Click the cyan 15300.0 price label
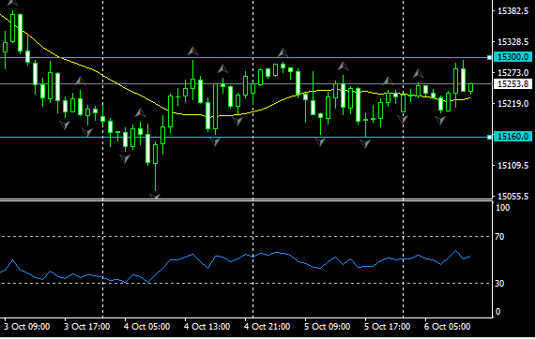This screenshot has height=339, width=536. (x=513, y=57)
